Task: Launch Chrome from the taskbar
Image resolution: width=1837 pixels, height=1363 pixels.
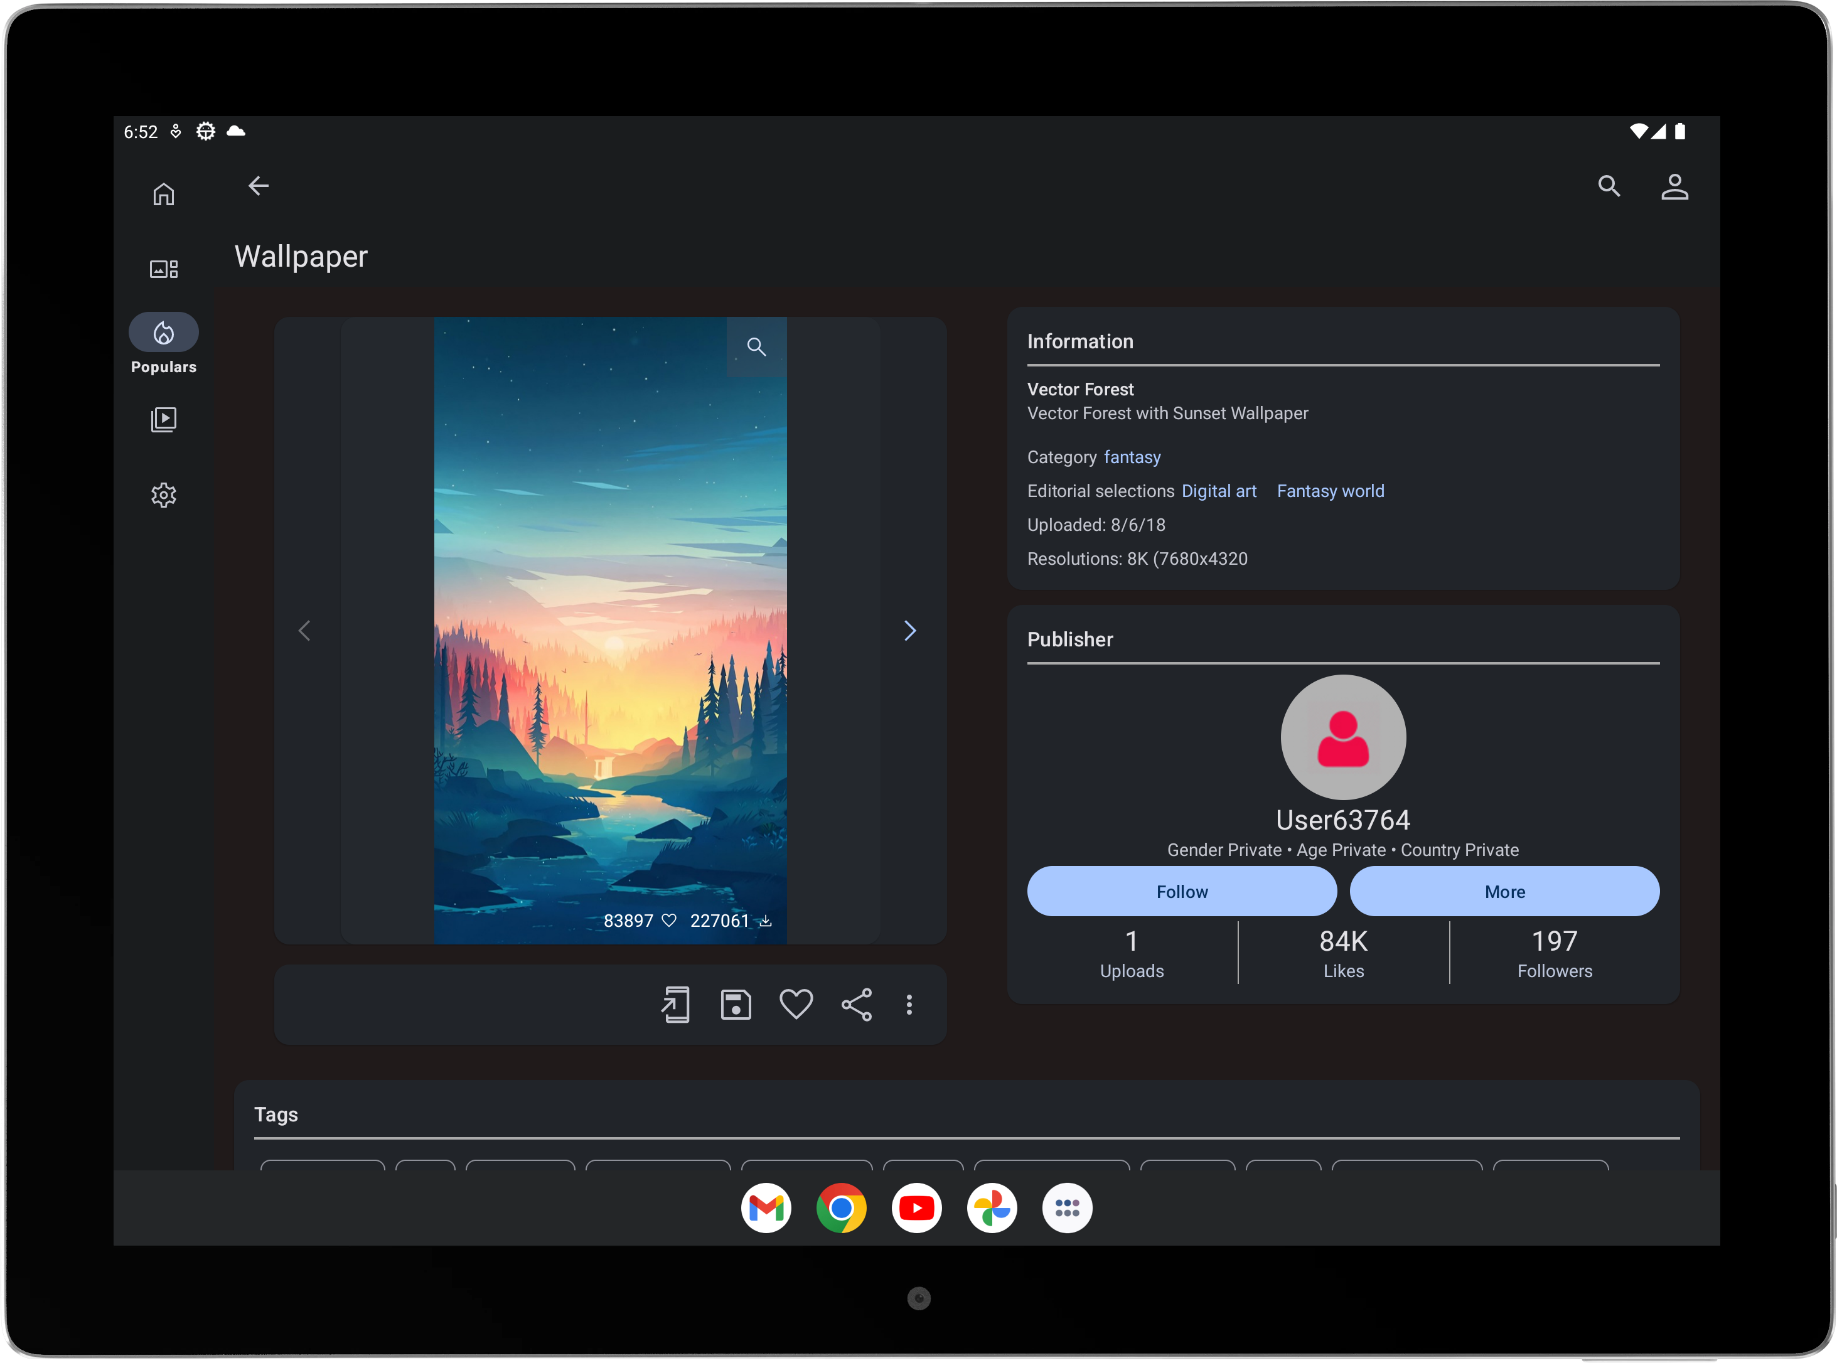Action: 840,1208
